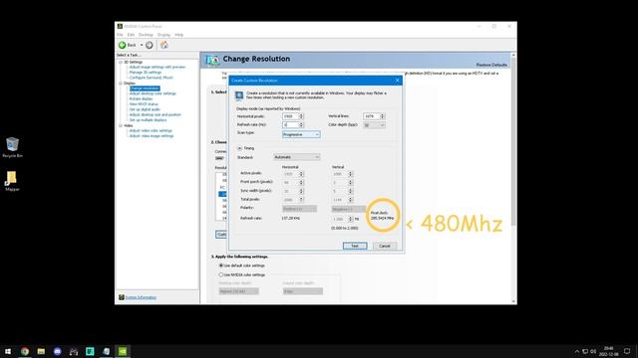Open the File menu

point(120,35)
